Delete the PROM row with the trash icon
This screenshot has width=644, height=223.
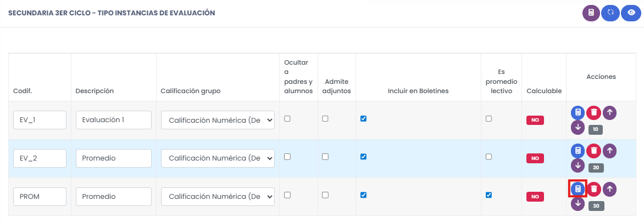coord(593,189)
